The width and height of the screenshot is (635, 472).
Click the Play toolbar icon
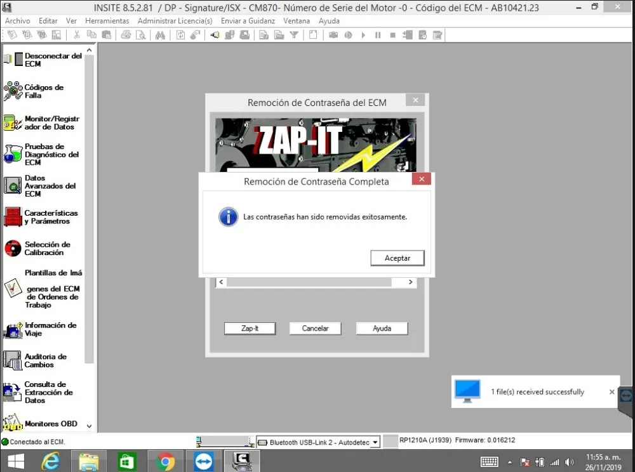[x=363, y=35]
